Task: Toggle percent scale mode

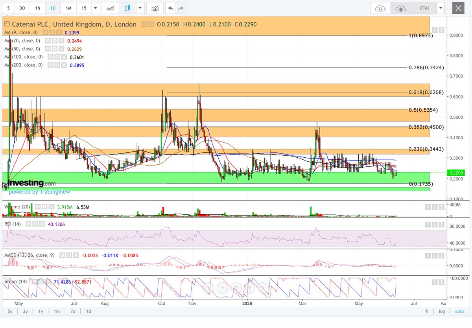Action: click(427, 311)
